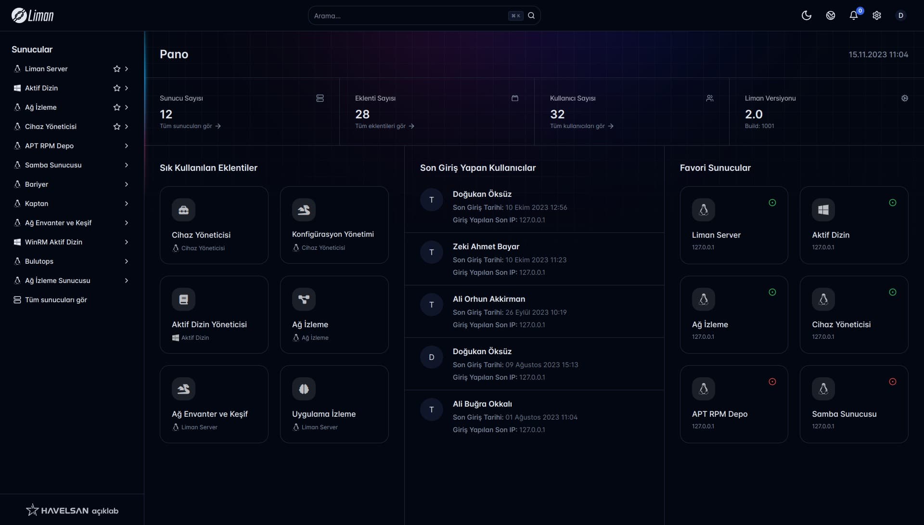The width and height of the screenshot is (924, 525).
Task: Expand the Bulutops server entry
Action: tap(127, 261)
